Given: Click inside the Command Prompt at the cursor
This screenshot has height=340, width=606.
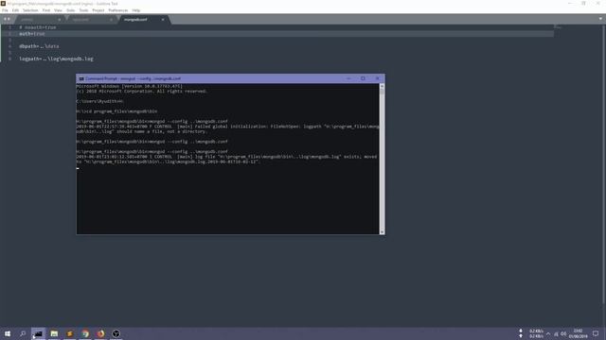Looking at the screenshot, I should [x=78, y=168].
